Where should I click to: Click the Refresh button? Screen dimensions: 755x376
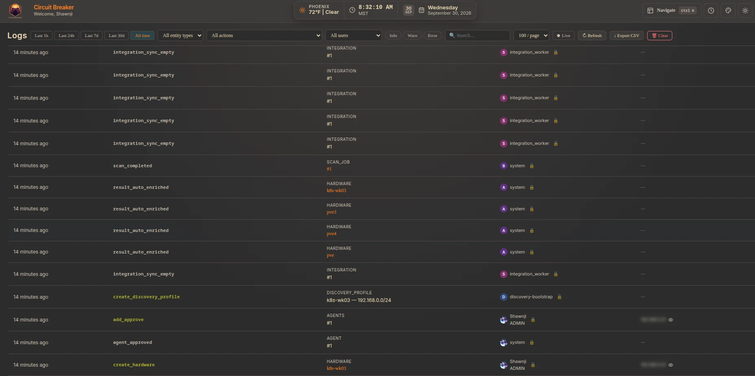click(x=592, y=35)
